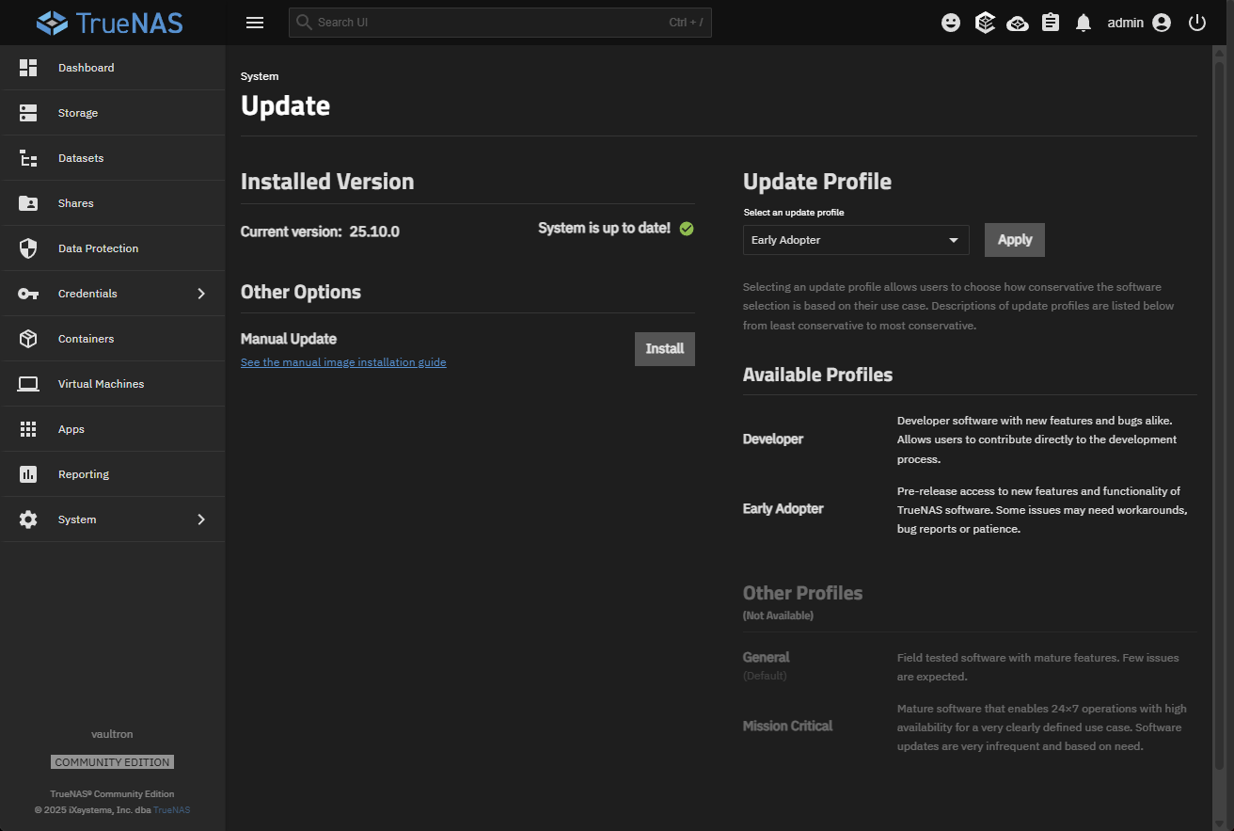
Task: Click the power button icon
Action: (x=1196, y=23)
